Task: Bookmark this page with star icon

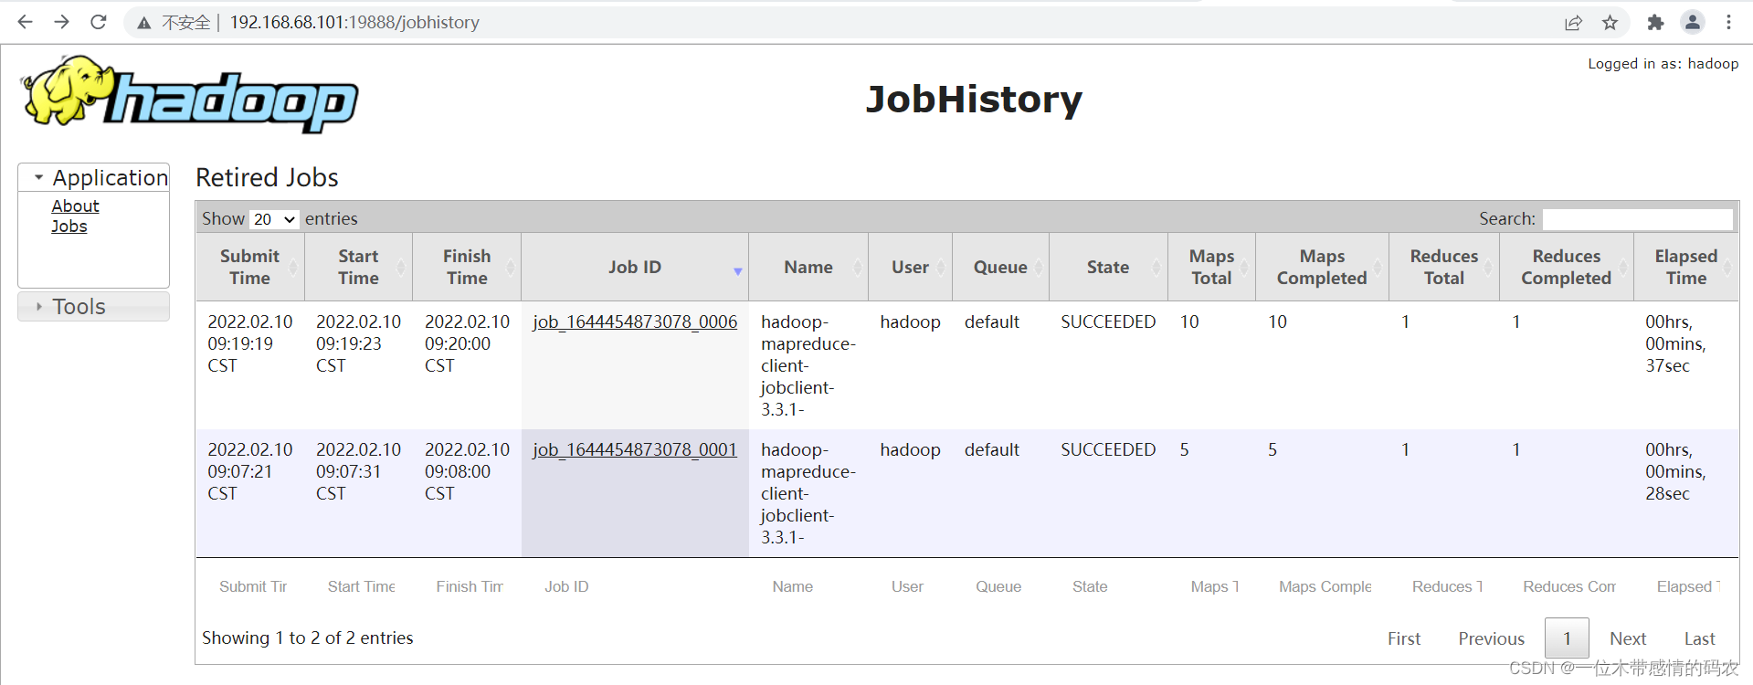Action: tap(1610, 23)
